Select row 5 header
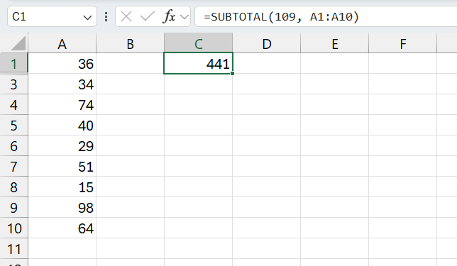Screen dimensions: 457x266 pos(13,125)
